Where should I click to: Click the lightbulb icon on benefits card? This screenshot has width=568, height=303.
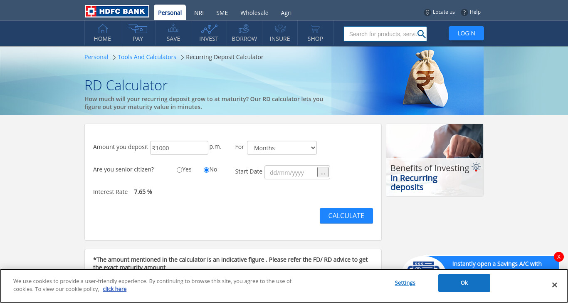pyautogui.click(x=476, y=167)
